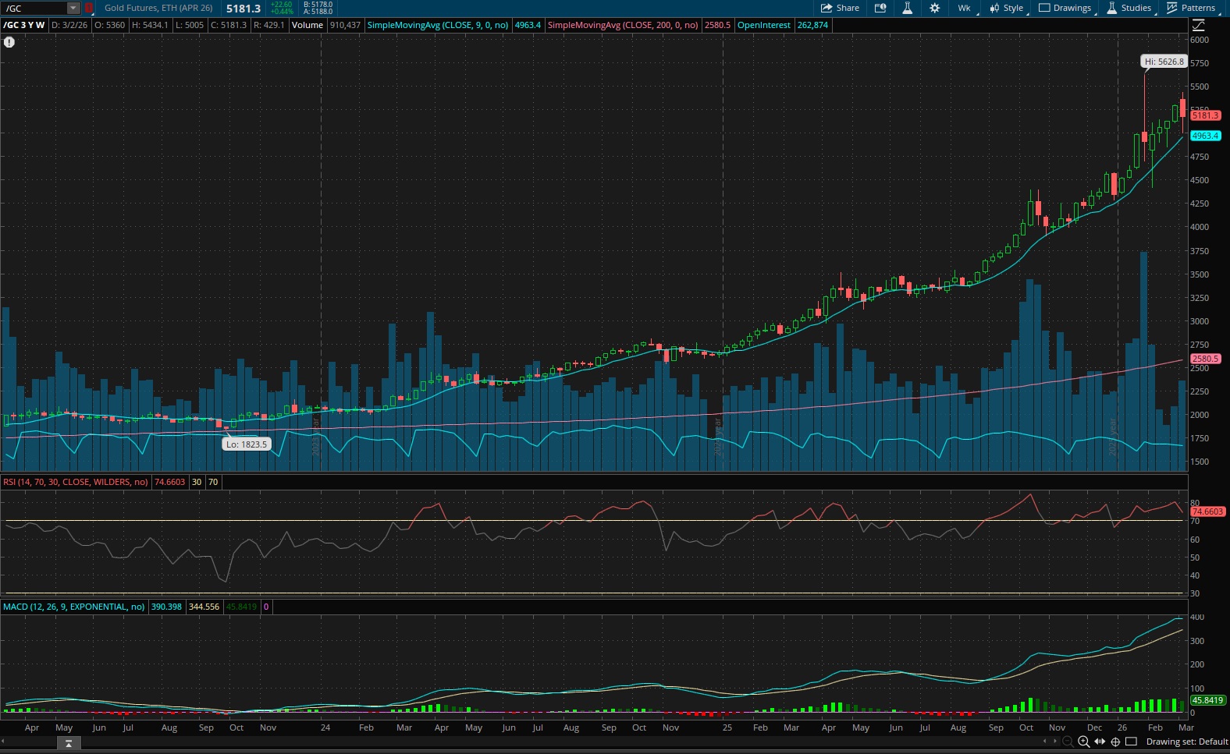Click the Share chart button
The width and height of the screenshot is (1230, 754).
840,8
